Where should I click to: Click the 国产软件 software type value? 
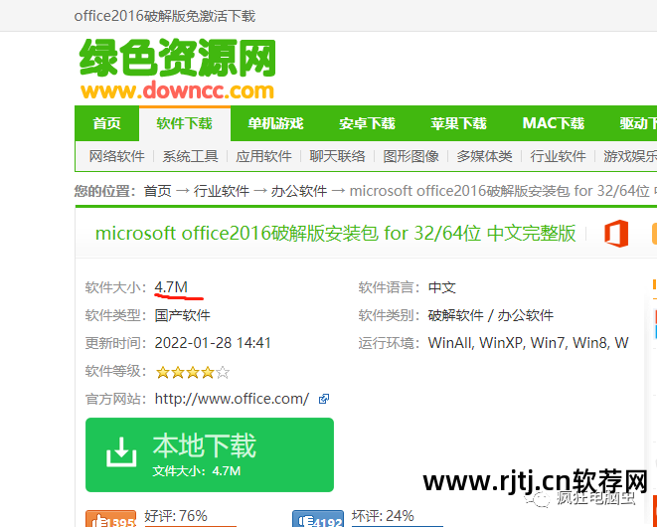click(182, 315)
